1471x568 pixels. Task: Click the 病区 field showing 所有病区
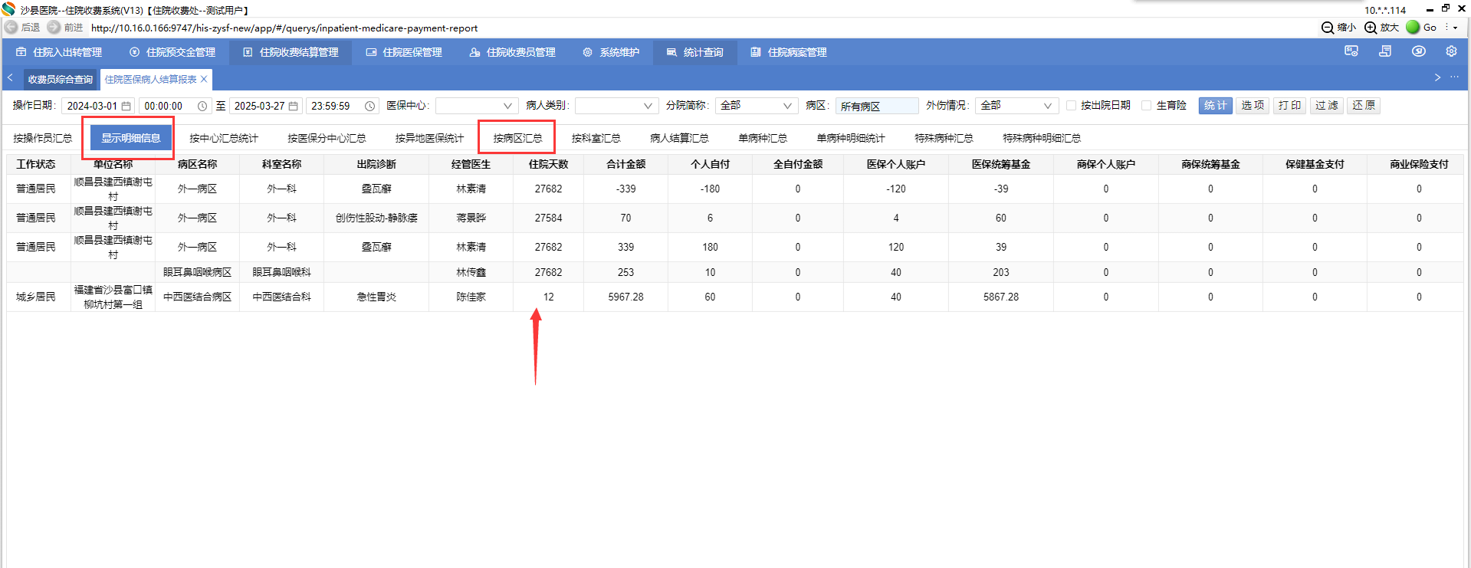[877, 106]
